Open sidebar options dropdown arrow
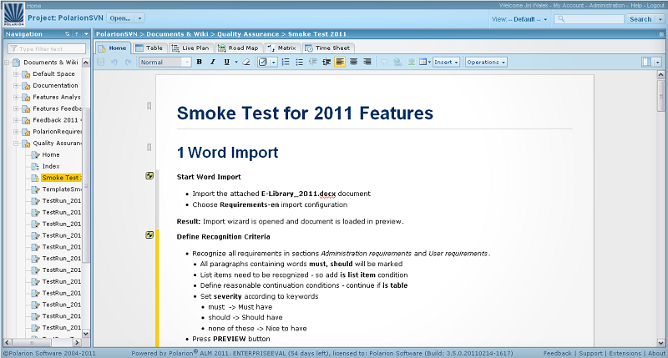Image resolution: width=668 pixels, height=358 pixels. (658, 62)
